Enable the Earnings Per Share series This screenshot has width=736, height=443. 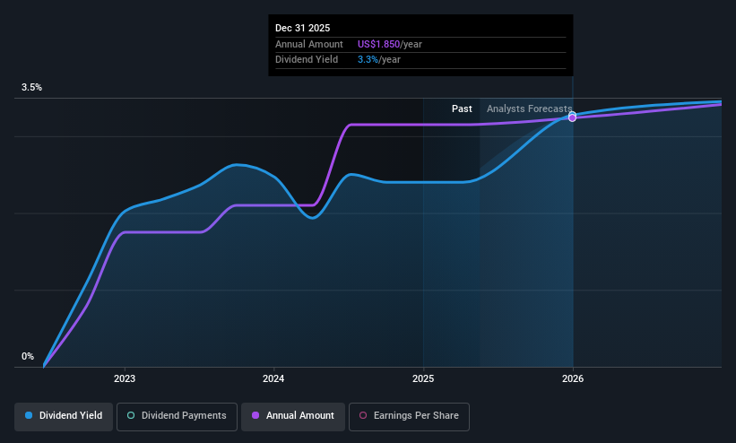point(409,416)
